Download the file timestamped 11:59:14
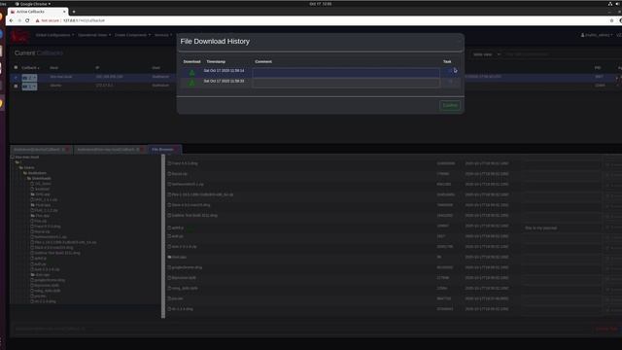The height and width of the screenshot is (350, 622). click(192, 72)
